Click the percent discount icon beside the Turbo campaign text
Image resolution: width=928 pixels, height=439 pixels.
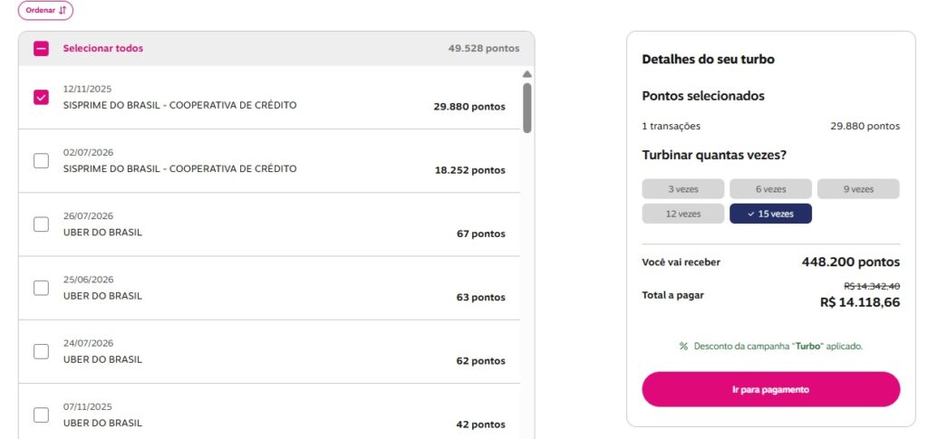coord(683,347)
